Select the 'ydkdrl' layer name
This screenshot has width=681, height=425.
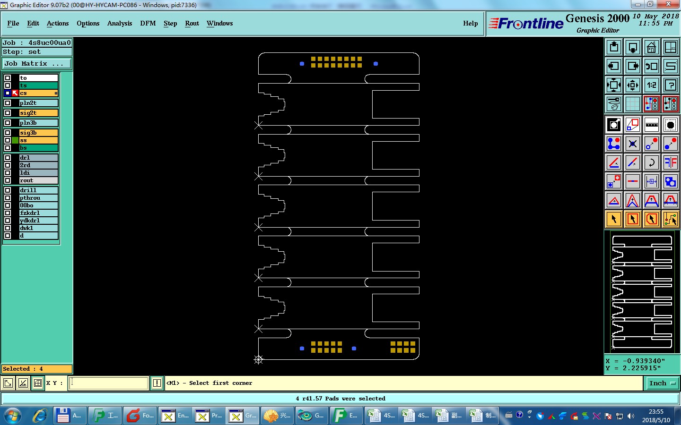click(x=38, y=221)
